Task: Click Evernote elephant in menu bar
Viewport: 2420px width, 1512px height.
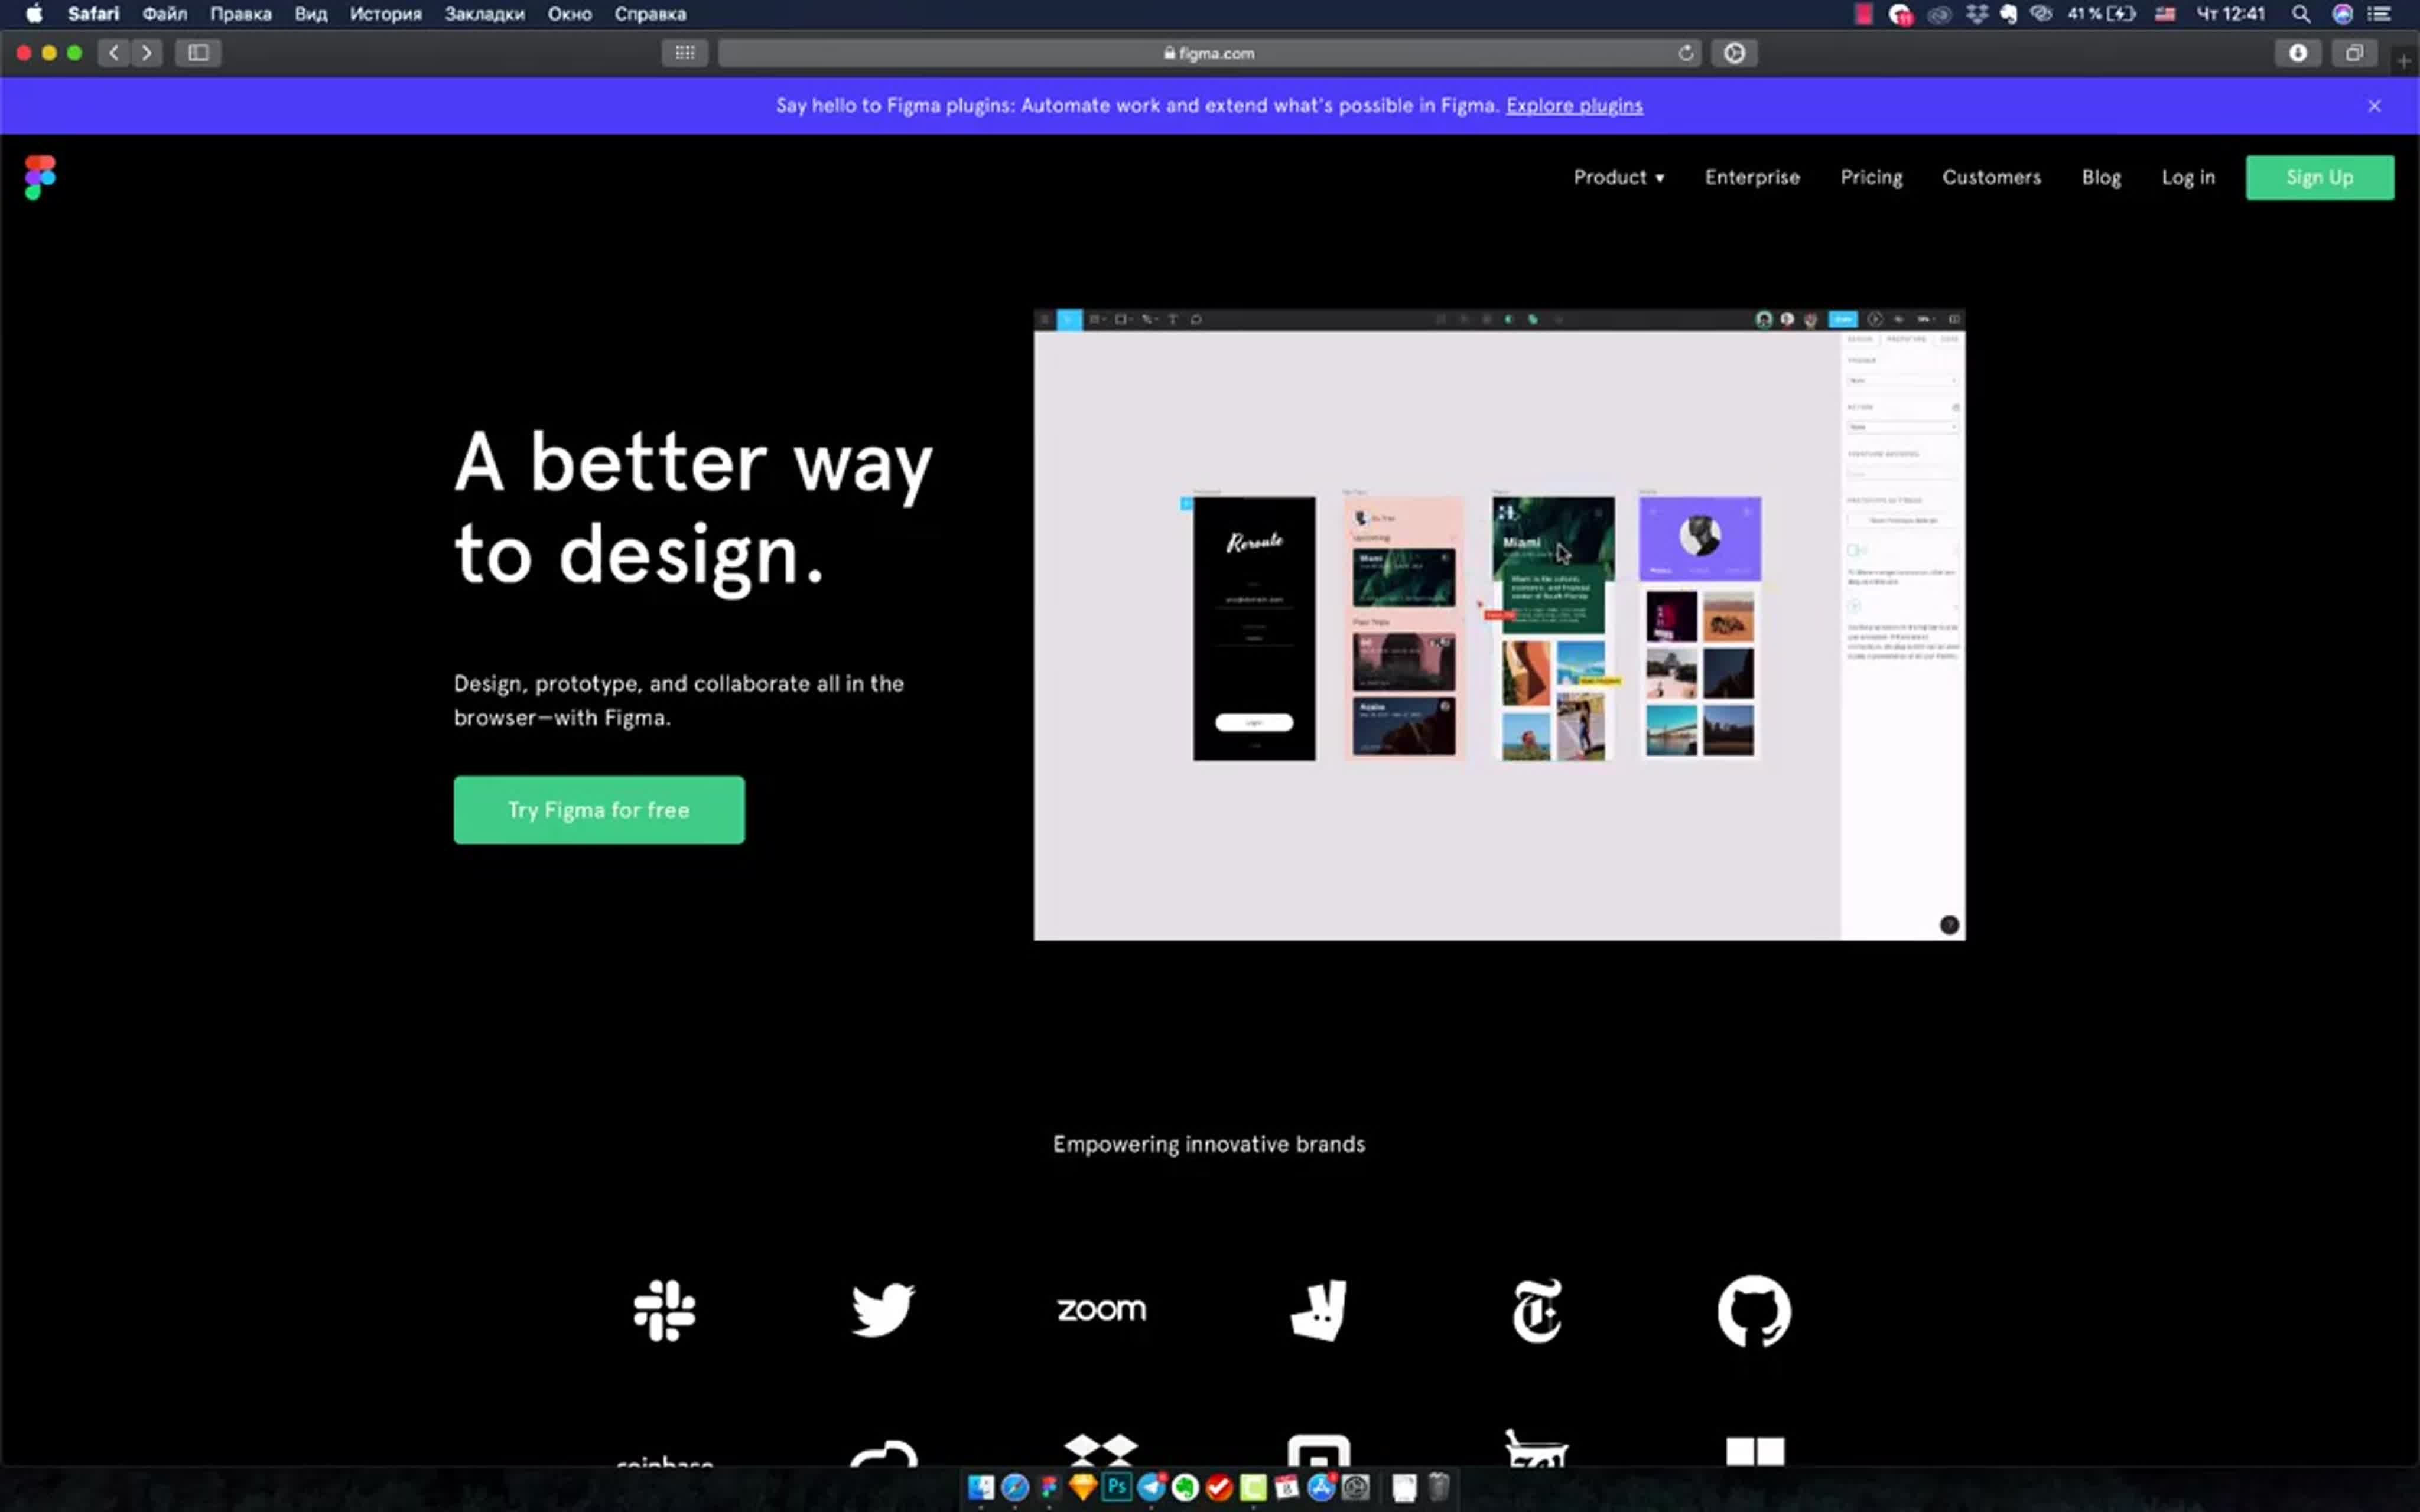Action: pyautogui.click(x=2008, y=14)
